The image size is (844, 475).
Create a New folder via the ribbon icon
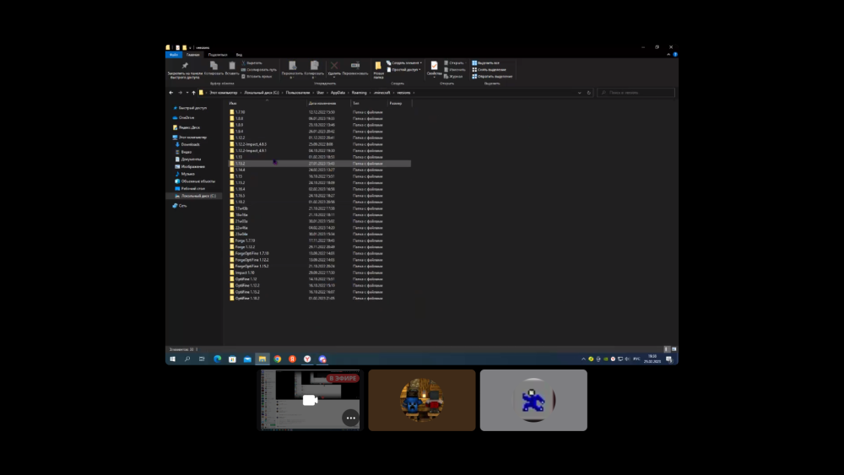(x=378, y=66)
